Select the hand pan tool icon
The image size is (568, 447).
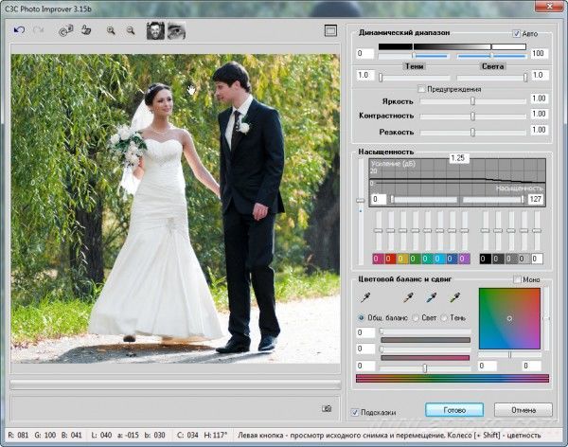click(x=85, y=30)
